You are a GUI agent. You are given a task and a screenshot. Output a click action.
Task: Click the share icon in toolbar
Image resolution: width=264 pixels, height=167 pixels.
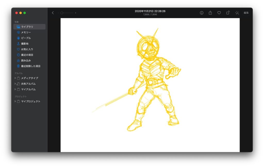pos(210,13)
